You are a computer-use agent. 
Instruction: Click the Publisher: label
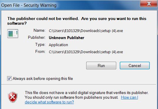tap(37, 37)
